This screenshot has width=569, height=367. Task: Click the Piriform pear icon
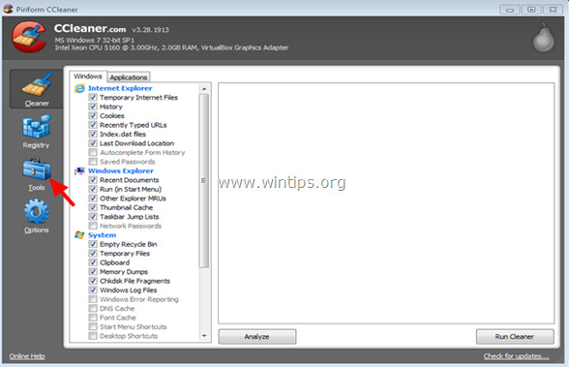coord(544,38)
